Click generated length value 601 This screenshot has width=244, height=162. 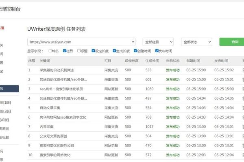pos(148,79)
